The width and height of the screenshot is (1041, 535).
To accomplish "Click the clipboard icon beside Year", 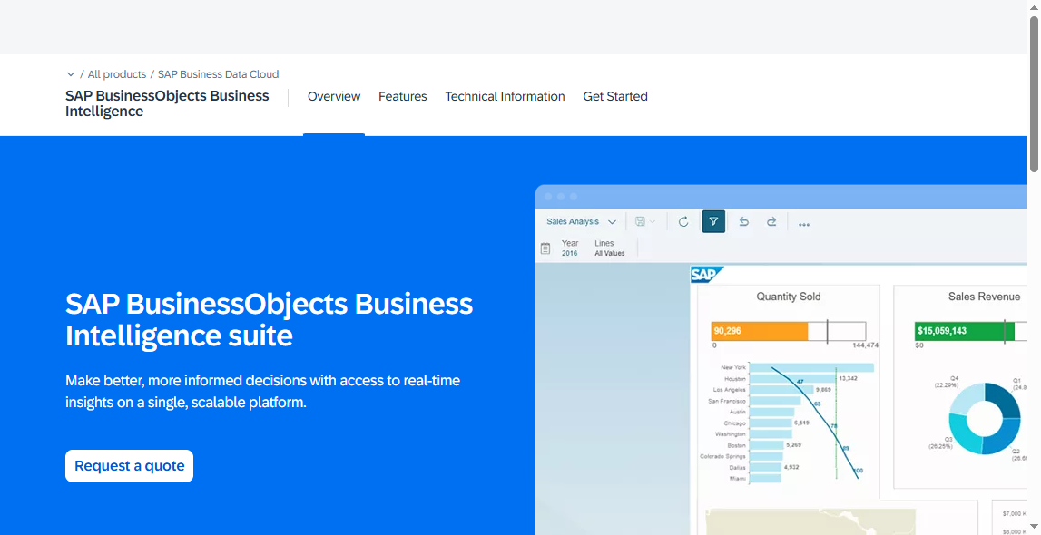I will click(545, 248).
